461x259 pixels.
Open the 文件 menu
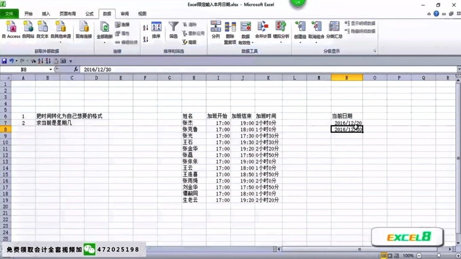pos(9,13)
